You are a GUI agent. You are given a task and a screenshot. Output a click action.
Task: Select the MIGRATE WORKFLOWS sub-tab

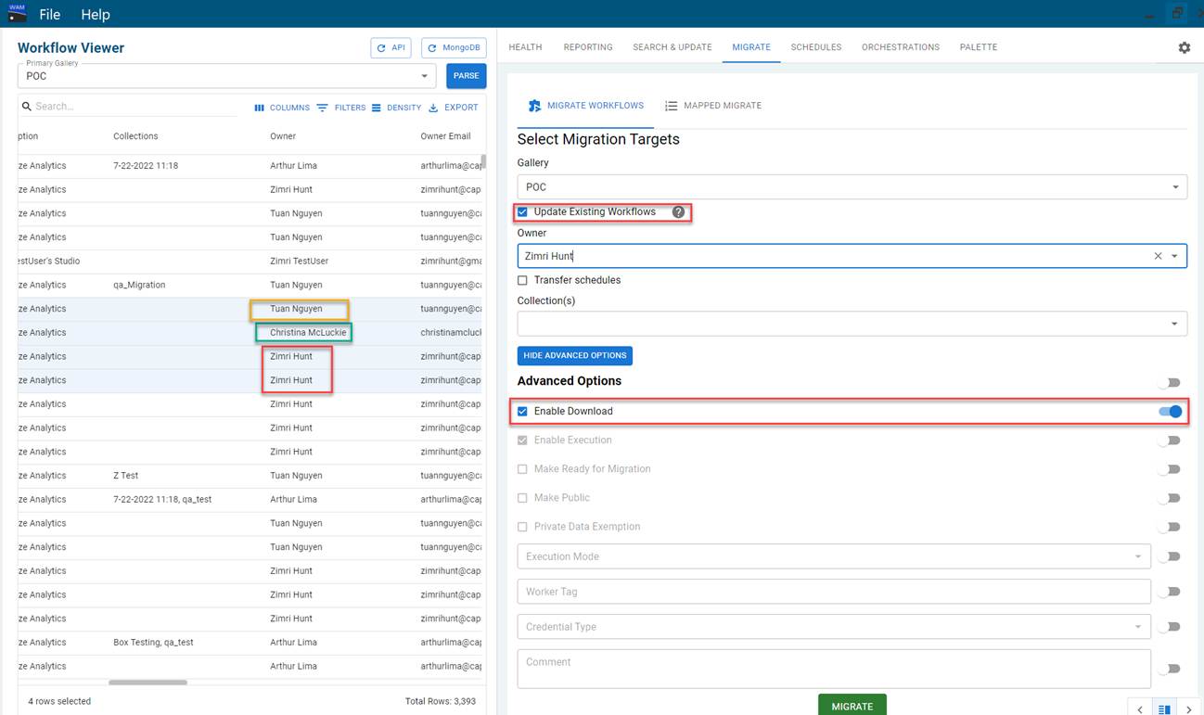[x=585, y=106]
